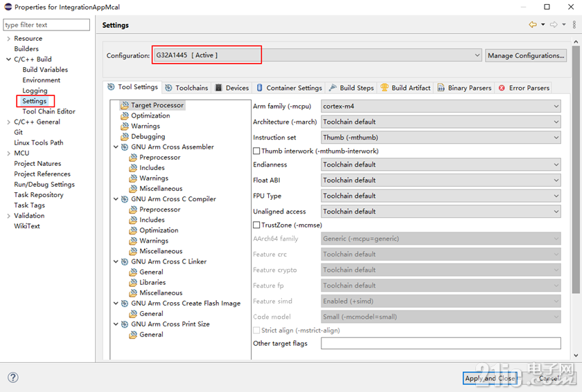Select Linux Tools Path item
The height and width of the screenshot is (392, 582).
click(39, 142)
